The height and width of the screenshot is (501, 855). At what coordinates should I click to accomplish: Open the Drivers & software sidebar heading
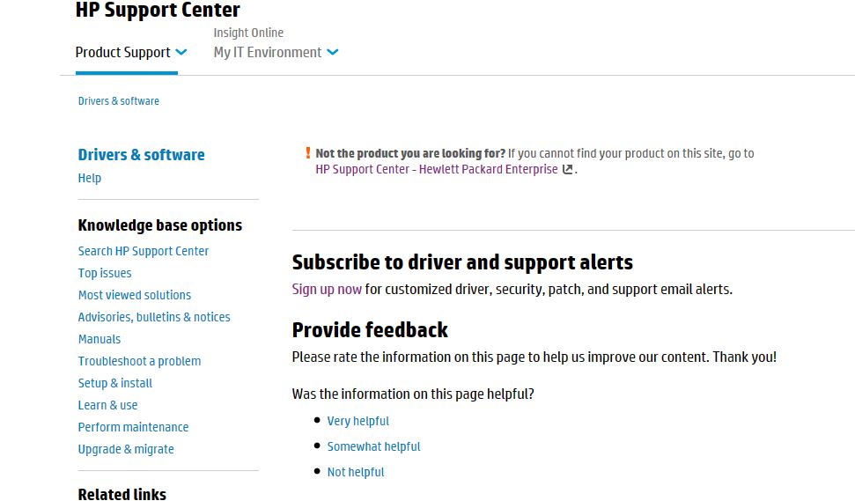pyautogui.click(x=141, y=155)
